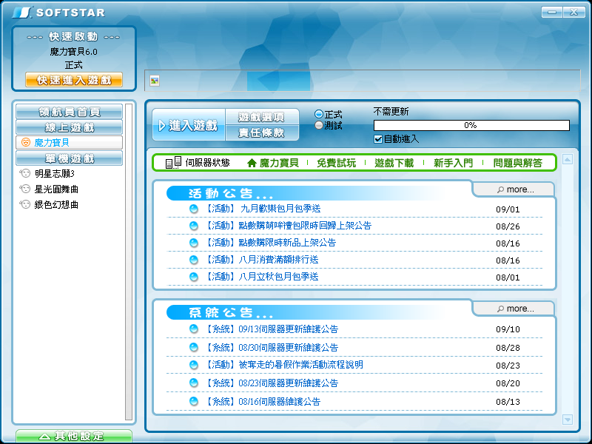Viewport: 592px width, 444px height.
Task: Open the 線上遊戲 sidebar section
Action: coord(69,127)
